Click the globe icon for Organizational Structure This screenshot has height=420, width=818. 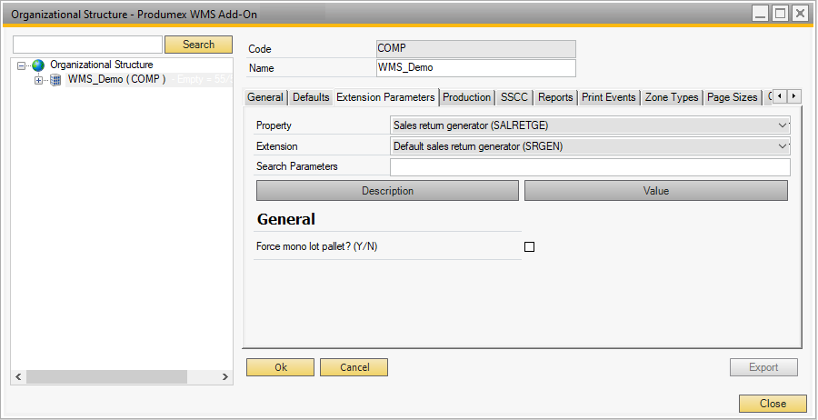click(38, 65)
